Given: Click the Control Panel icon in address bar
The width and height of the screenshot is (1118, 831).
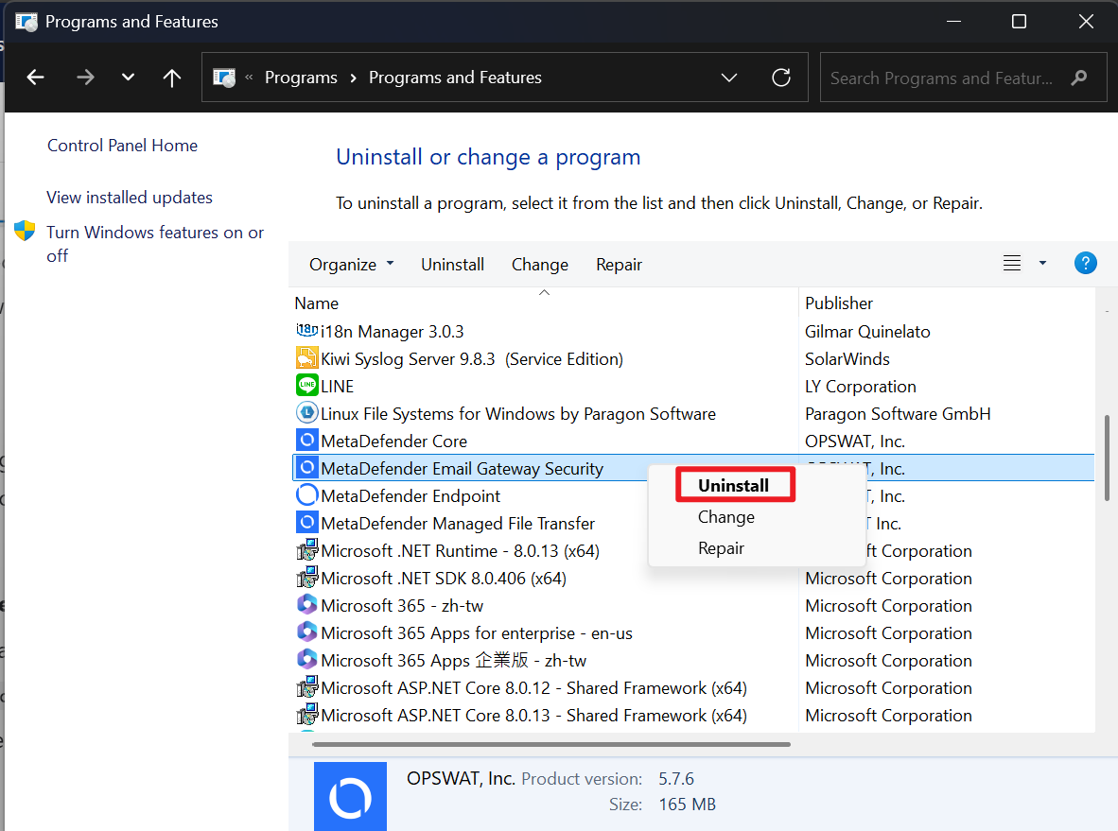Looking at the screenshot, I should [224, 77].
